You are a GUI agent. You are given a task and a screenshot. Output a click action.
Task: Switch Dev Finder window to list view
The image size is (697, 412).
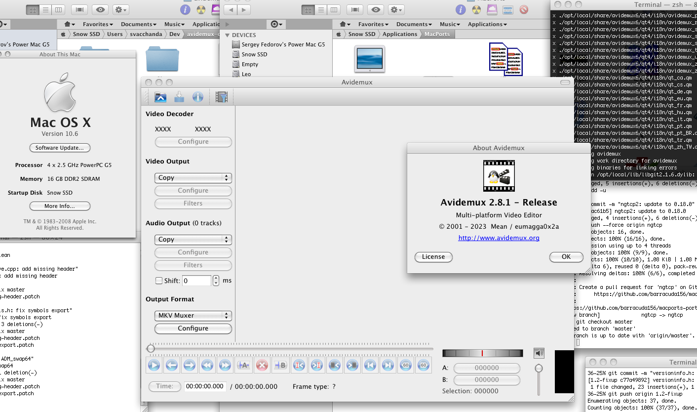point(46,9)
